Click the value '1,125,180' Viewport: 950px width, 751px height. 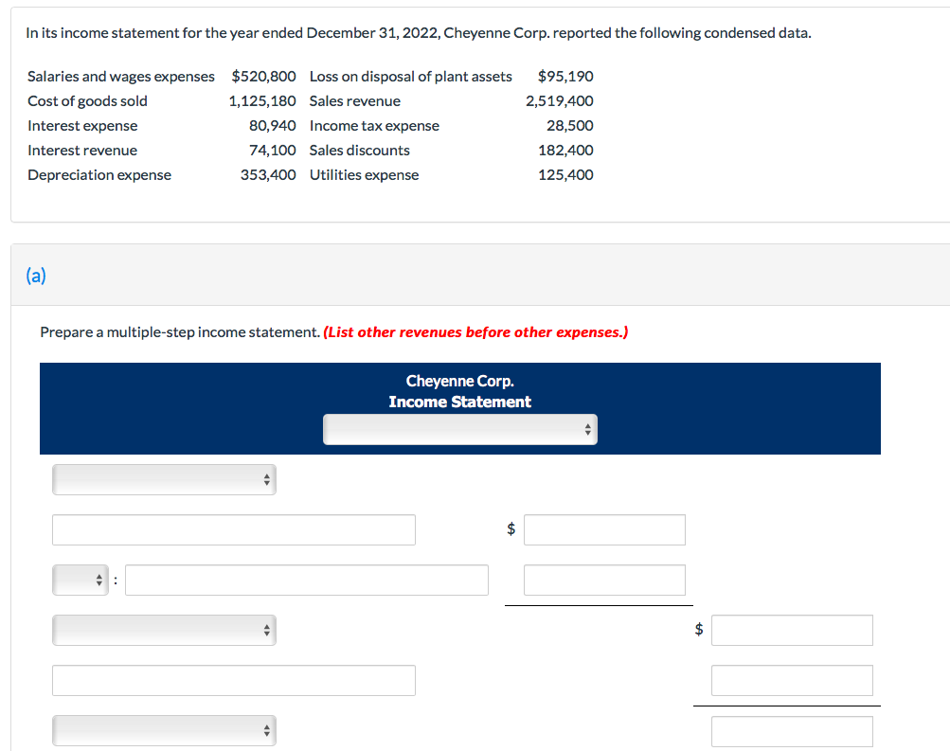[x=262, y=101]
